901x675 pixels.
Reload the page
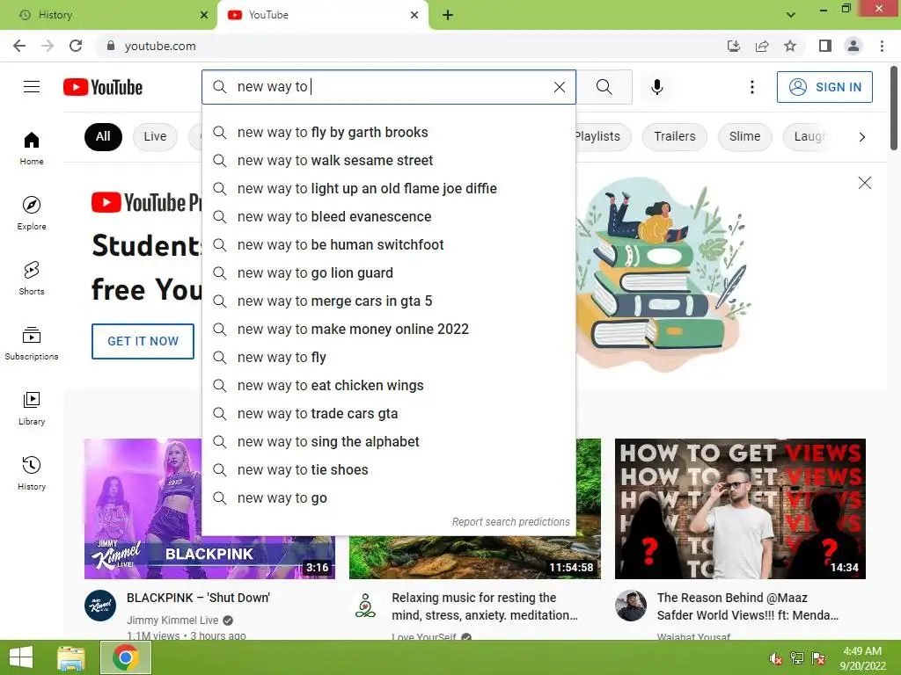pos(76,46)
